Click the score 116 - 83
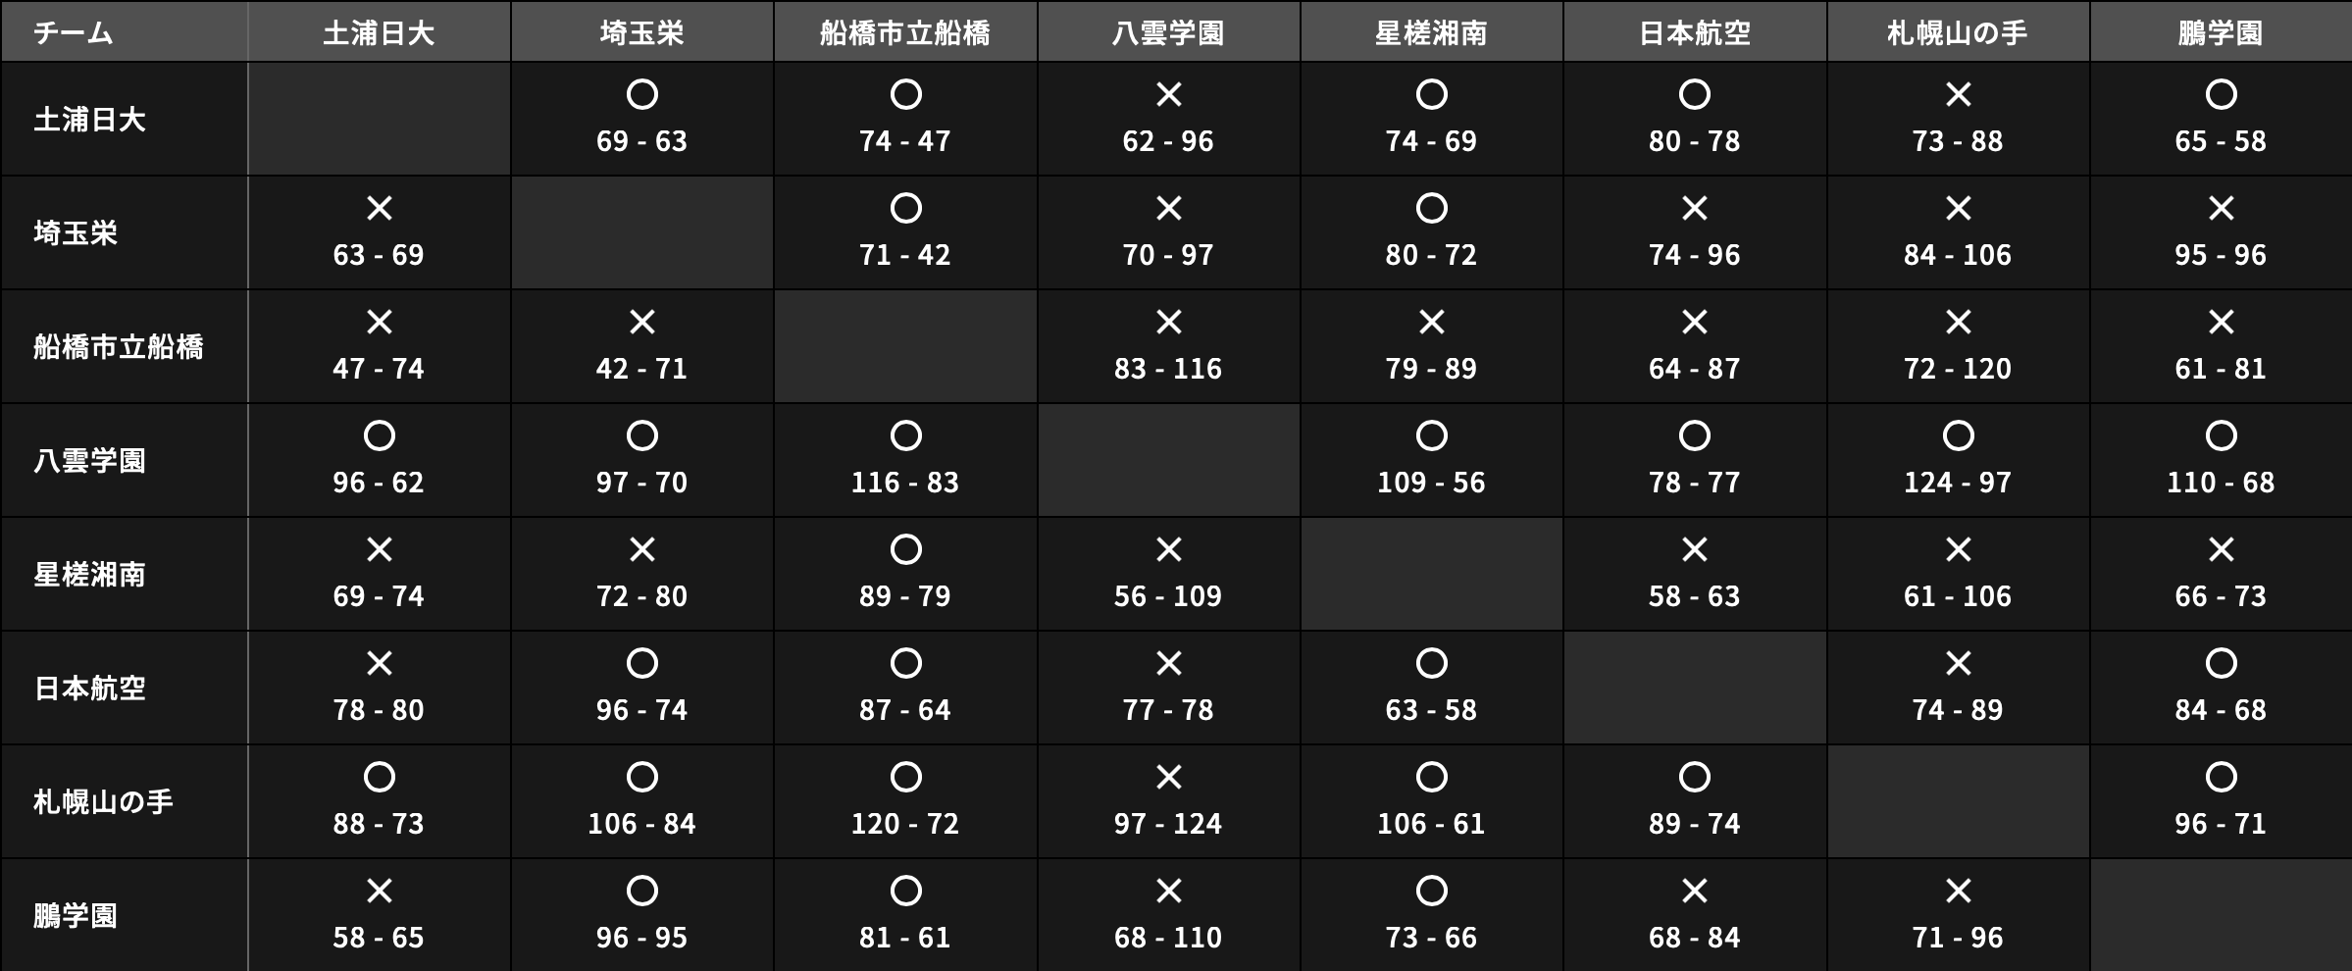The height and width of the screenshot is (971, 2352). tap(905, 483)
